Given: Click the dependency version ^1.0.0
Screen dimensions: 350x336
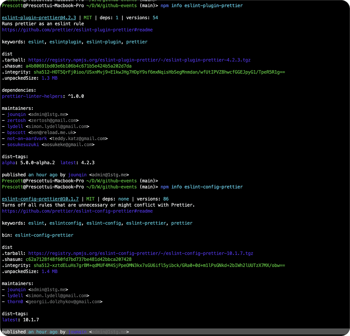Looking at the screenshot, I should [76, 96].
